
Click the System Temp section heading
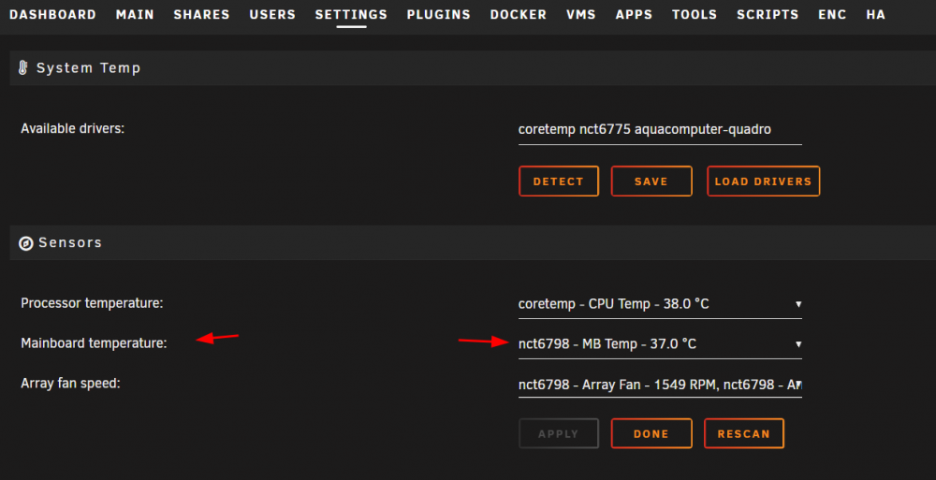point(88,68)
